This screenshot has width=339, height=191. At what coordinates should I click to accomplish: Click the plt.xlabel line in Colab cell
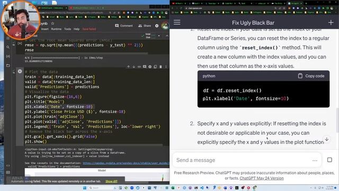(x=59, y=107)
